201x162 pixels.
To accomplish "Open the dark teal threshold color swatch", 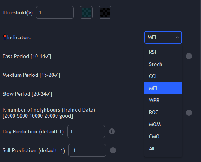I will click(86, 12).
